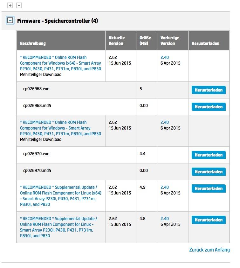Open Windows (x64) Online ROM Flash Component link
Viewport: 240px width, 268px height.
[60, 63]
